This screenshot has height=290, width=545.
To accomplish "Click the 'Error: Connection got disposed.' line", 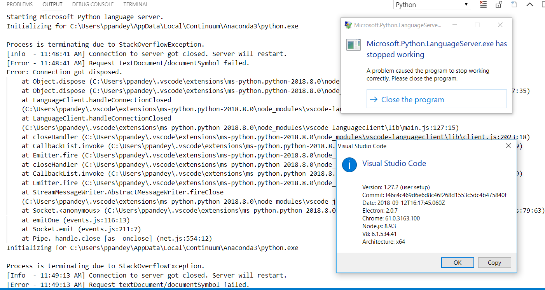I will click(65, 72).
